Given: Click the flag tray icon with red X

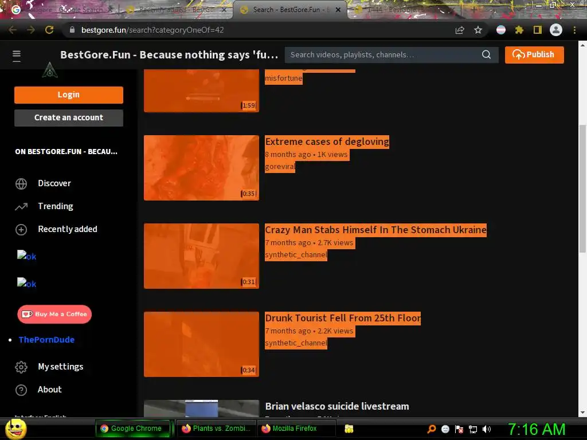Looking at the screenshot, I should [459, 429].
